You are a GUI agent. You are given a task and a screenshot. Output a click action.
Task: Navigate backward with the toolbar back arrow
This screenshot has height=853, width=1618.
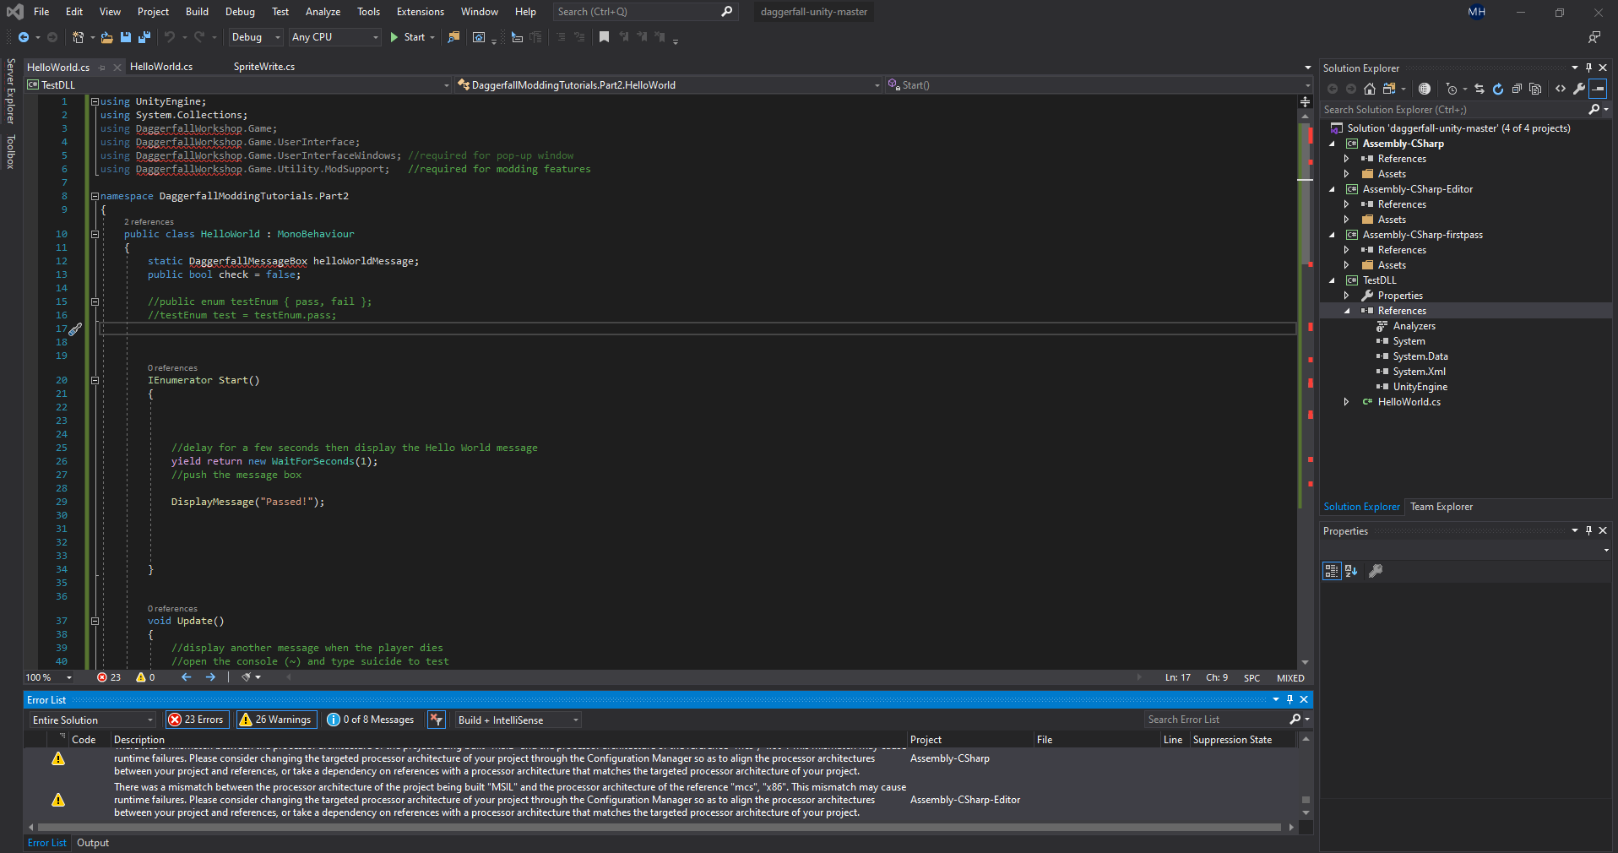click(24, 37)
